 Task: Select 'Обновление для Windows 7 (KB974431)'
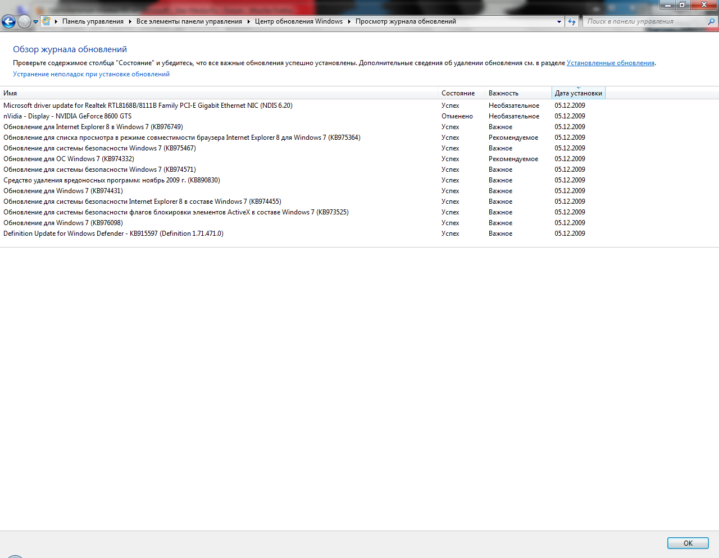pos(303,191)
